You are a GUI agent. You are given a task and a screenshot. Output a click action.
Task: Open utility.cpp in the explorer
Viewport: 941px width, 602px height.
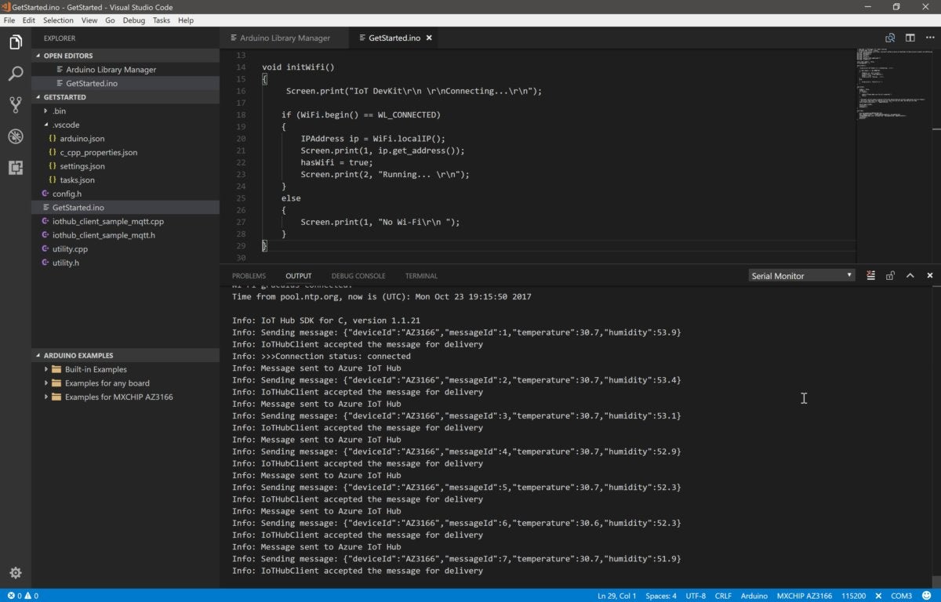point(125,249)
